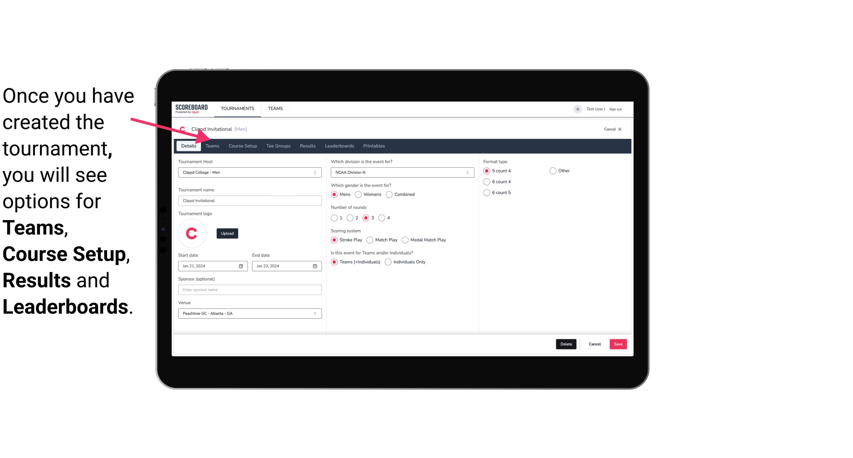
Task: Click the Sponsor optional input field
Action: 250,289
